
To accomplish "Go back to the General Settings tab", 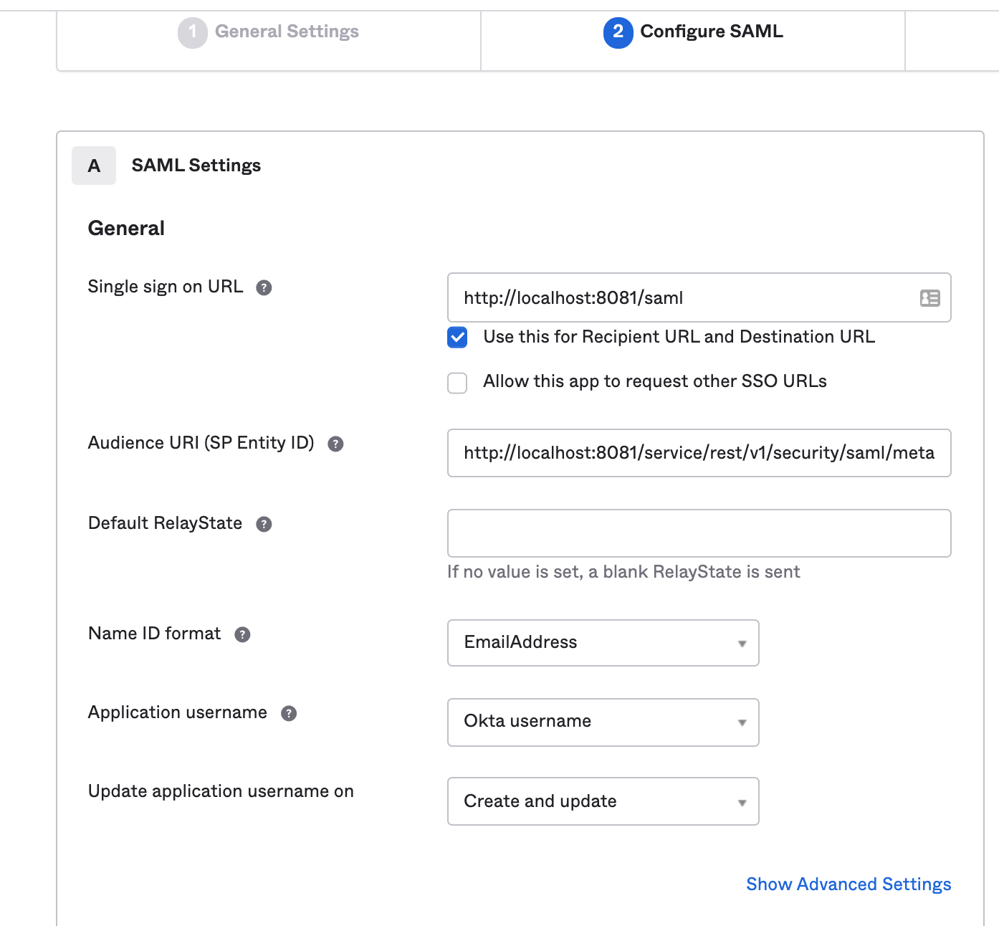I will 287,32.
